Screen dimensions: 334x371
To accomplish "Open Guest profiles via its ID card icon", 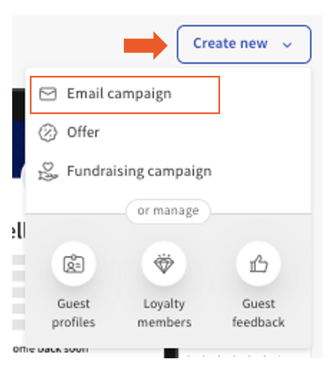I will tap(74, 264).
